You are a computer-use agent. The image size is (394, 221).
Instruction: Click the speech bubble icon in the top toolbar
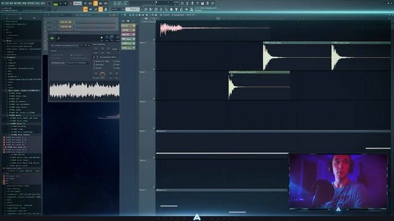(212, 3)
